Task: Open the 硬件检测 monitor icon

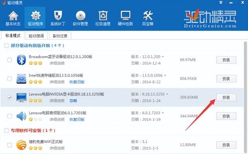Action: (x=126, y=16)
